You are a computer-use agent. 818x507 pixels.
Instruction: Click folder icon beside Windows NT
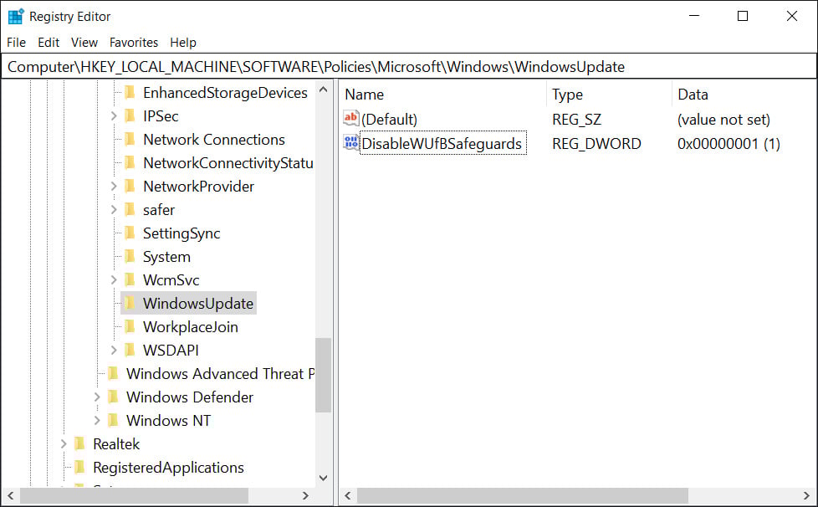(x=113, y=421)
